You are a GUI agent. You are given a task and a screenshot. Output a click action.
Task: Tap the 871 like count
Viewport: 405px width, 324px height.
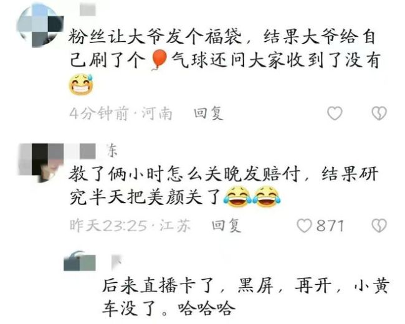330,226
